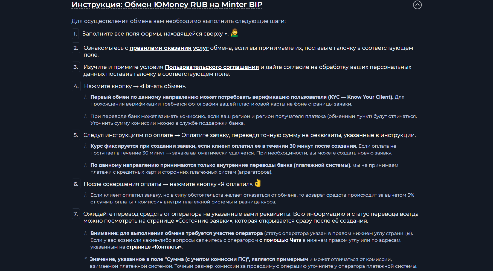This screenshot has width=493, height=271.
Task: Click the heading "Инструкция: Обмен ЮMoney RUB на Minter BIP"
Action: pyautogui.click(x=167, y=5)
